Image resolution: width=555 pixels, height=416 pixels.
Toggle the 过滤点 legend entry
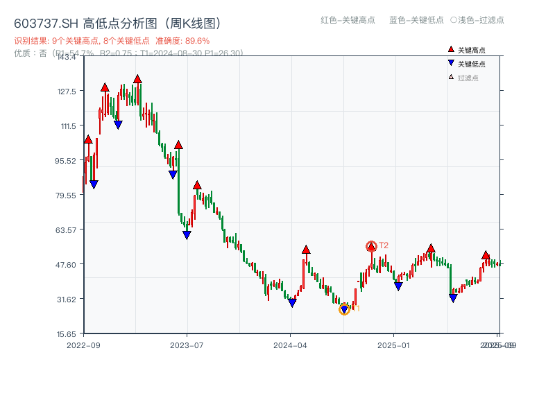[463, 78]
